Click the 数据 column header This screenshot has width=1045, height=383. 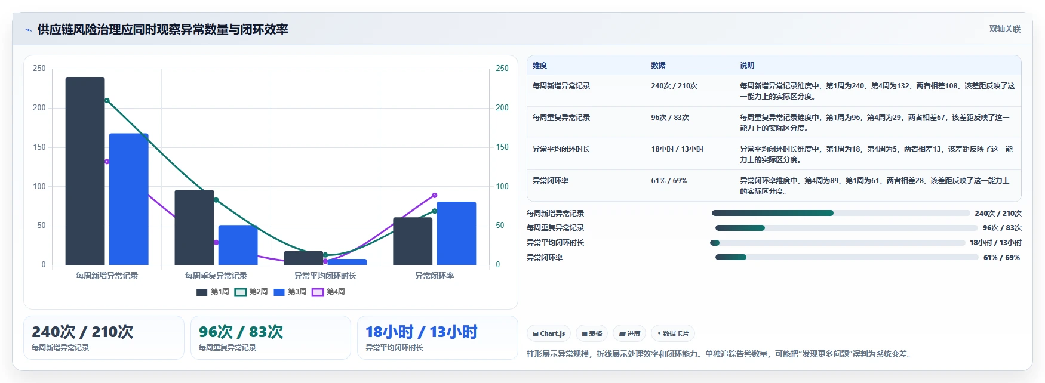pyautogui.click(x=658, y=66)
